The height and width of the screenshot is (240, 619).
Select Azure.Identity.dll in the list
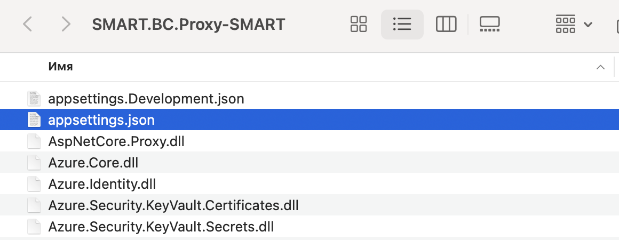coord(101,184)
